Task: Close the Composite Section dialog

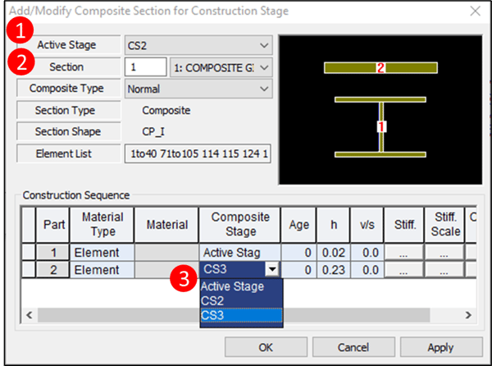Action: (x=475, y=11)
